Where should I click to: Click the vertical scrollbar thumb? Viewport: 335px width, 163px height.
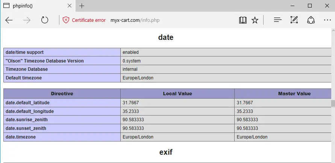(333, 103)
